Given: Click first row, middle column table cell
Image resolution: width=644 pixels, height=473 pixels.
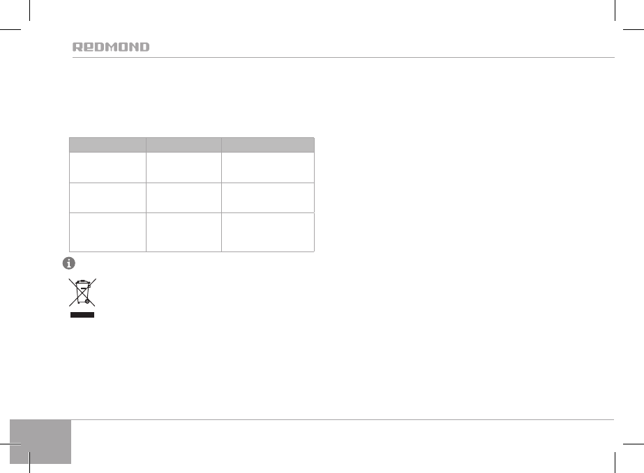Looking at the screenshot, I should pyautogui.click(x=184, y=167).
